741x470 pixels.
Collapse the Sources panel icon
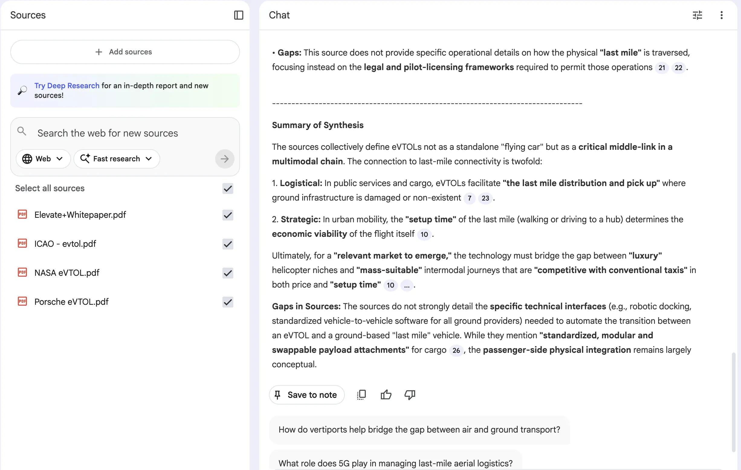coord(238,15)
